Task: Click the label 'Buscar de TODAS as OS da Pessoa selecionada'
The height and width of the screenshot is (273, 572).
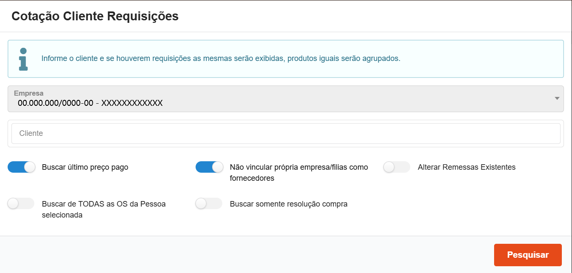Action: 104,209
